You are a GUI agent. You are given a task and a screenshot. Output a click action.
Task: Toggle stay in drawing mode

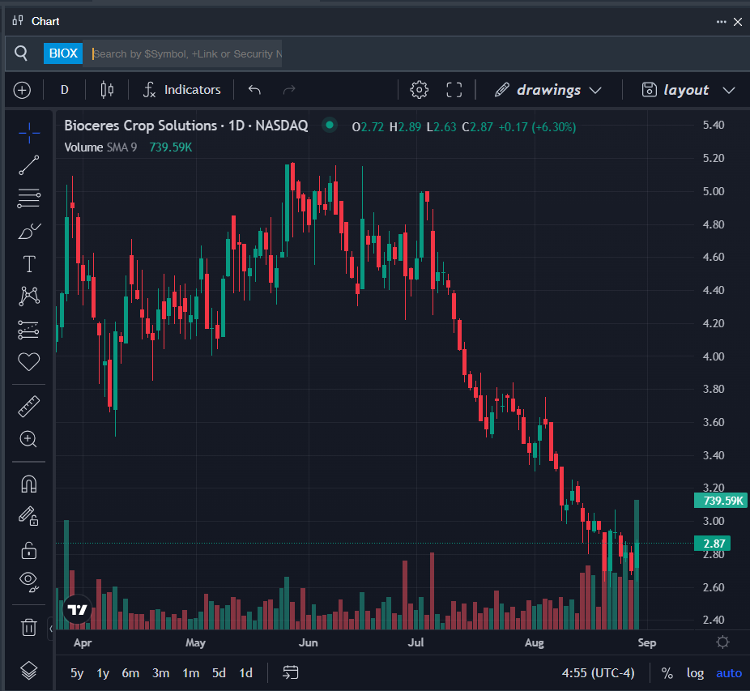click(28, 516)
